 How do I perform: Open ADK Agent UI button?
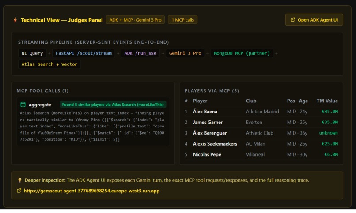click(x=314, y=20)
